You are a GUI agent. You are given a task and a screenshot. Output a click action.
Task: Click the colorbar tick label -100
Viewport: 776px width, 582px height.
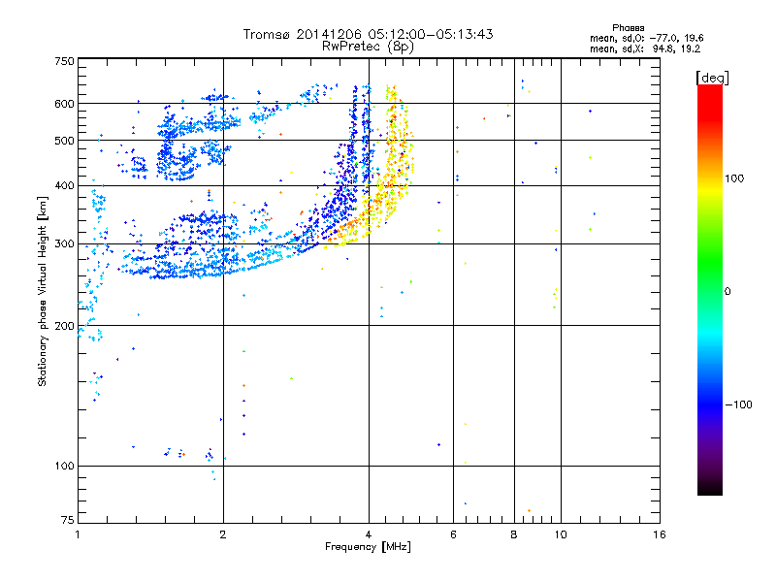click(x=741, y=404)
